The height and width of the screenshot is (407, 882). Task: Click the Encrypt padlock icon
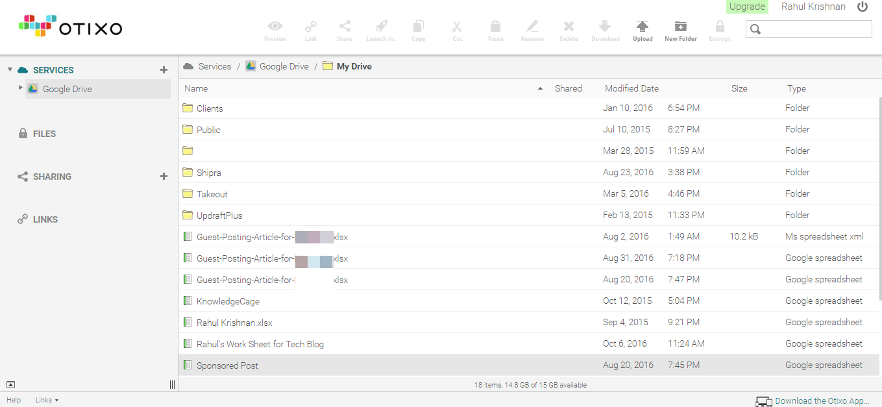pos(719,27)
